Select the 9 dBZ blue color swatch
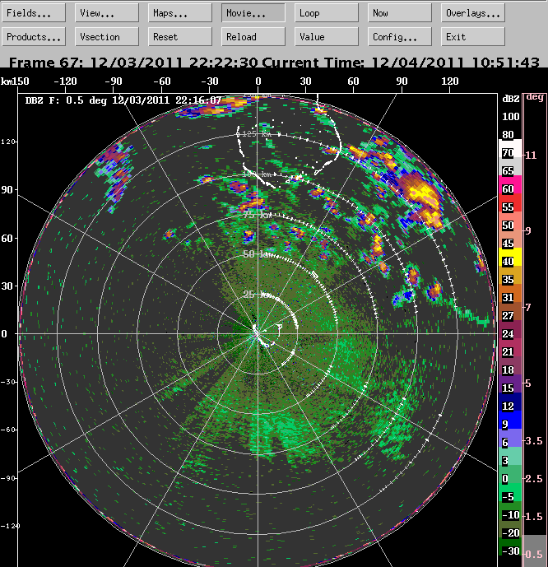 pos(510,420)
